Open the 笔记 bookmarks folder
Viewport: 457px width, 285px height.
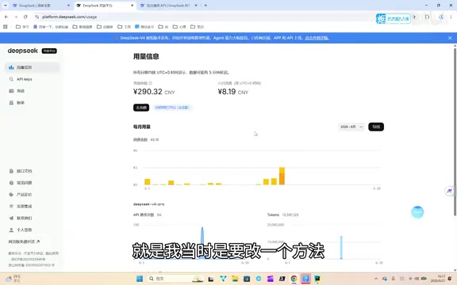(x=197, y=27)
